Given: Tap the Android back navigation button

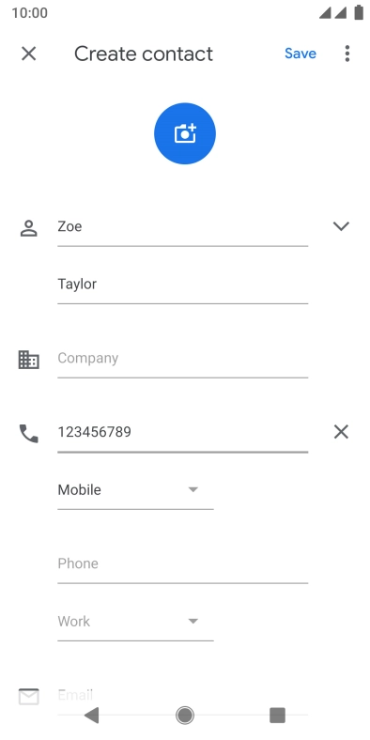Looking at the screenshot, I should (91, 716).
